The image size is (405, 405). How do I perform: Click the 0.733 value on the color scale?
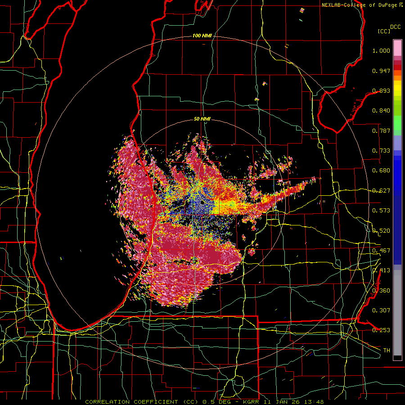click(x=381, y=151)
